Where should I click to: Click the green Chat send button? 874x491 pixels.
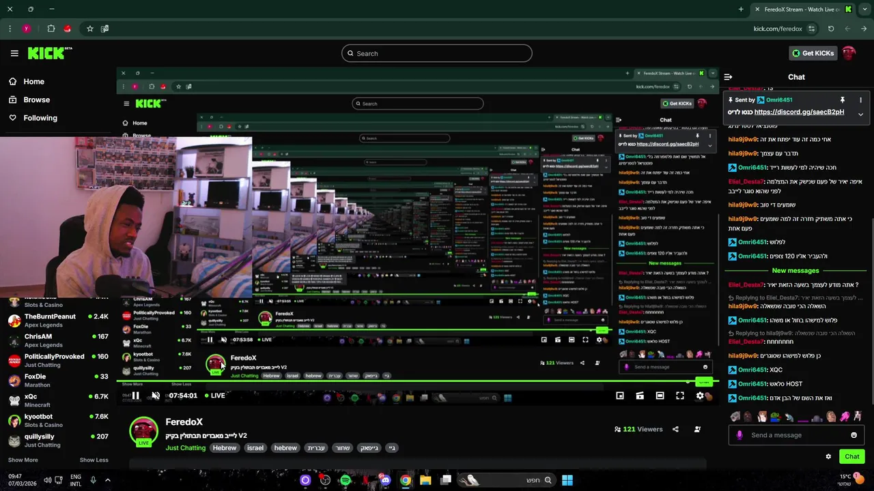851,457
